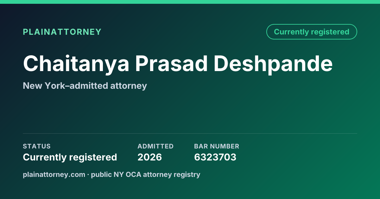Click the green accent bar at top
380x199 pixels.
(190, 2)
